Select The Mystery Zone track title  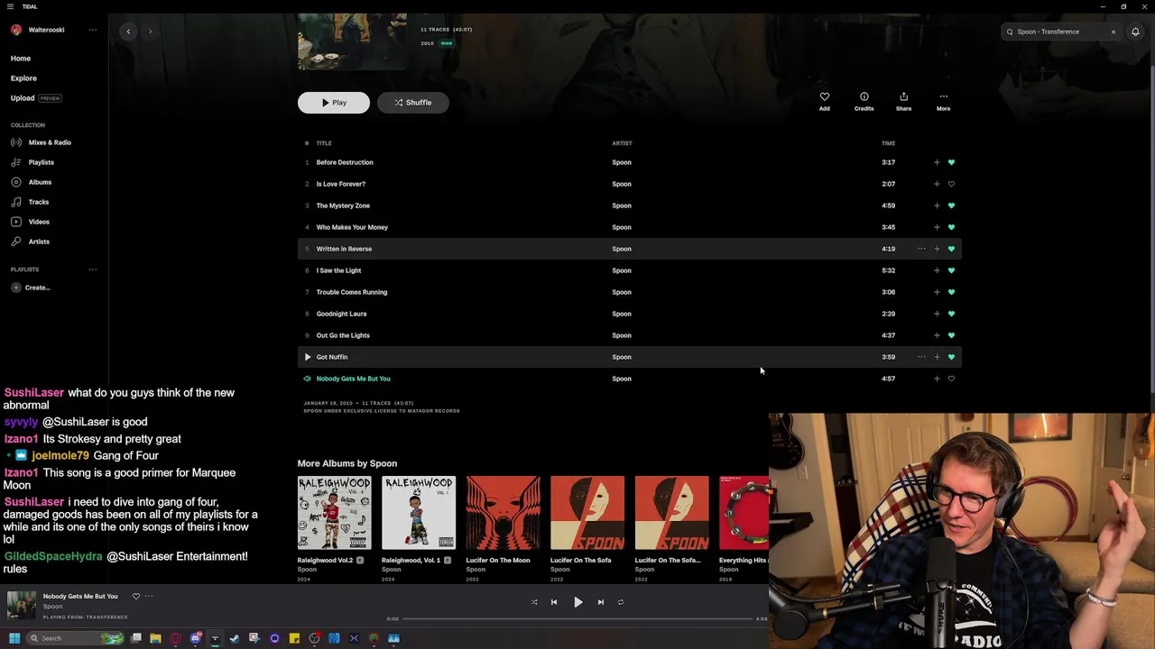tap(343, 206)
